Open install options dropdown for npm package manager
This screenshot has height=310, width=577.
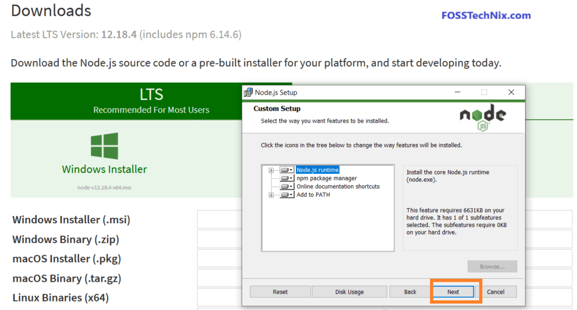287,178
